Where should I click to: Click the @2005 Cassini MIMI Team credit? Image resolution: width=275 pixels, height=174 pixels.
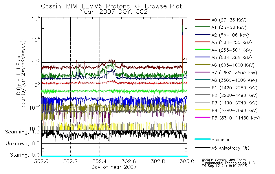coord(224,160)
